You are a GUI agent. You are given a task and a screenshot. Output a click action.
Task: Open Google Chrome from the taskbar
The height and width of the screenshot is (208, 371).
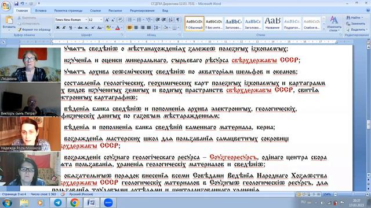(x=74, y=203)
